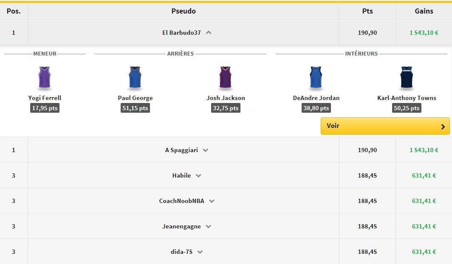The image size is (452, 264).
Task: Expand CoachNoobNBA's lineup chevron
Action: click(212, 201)
